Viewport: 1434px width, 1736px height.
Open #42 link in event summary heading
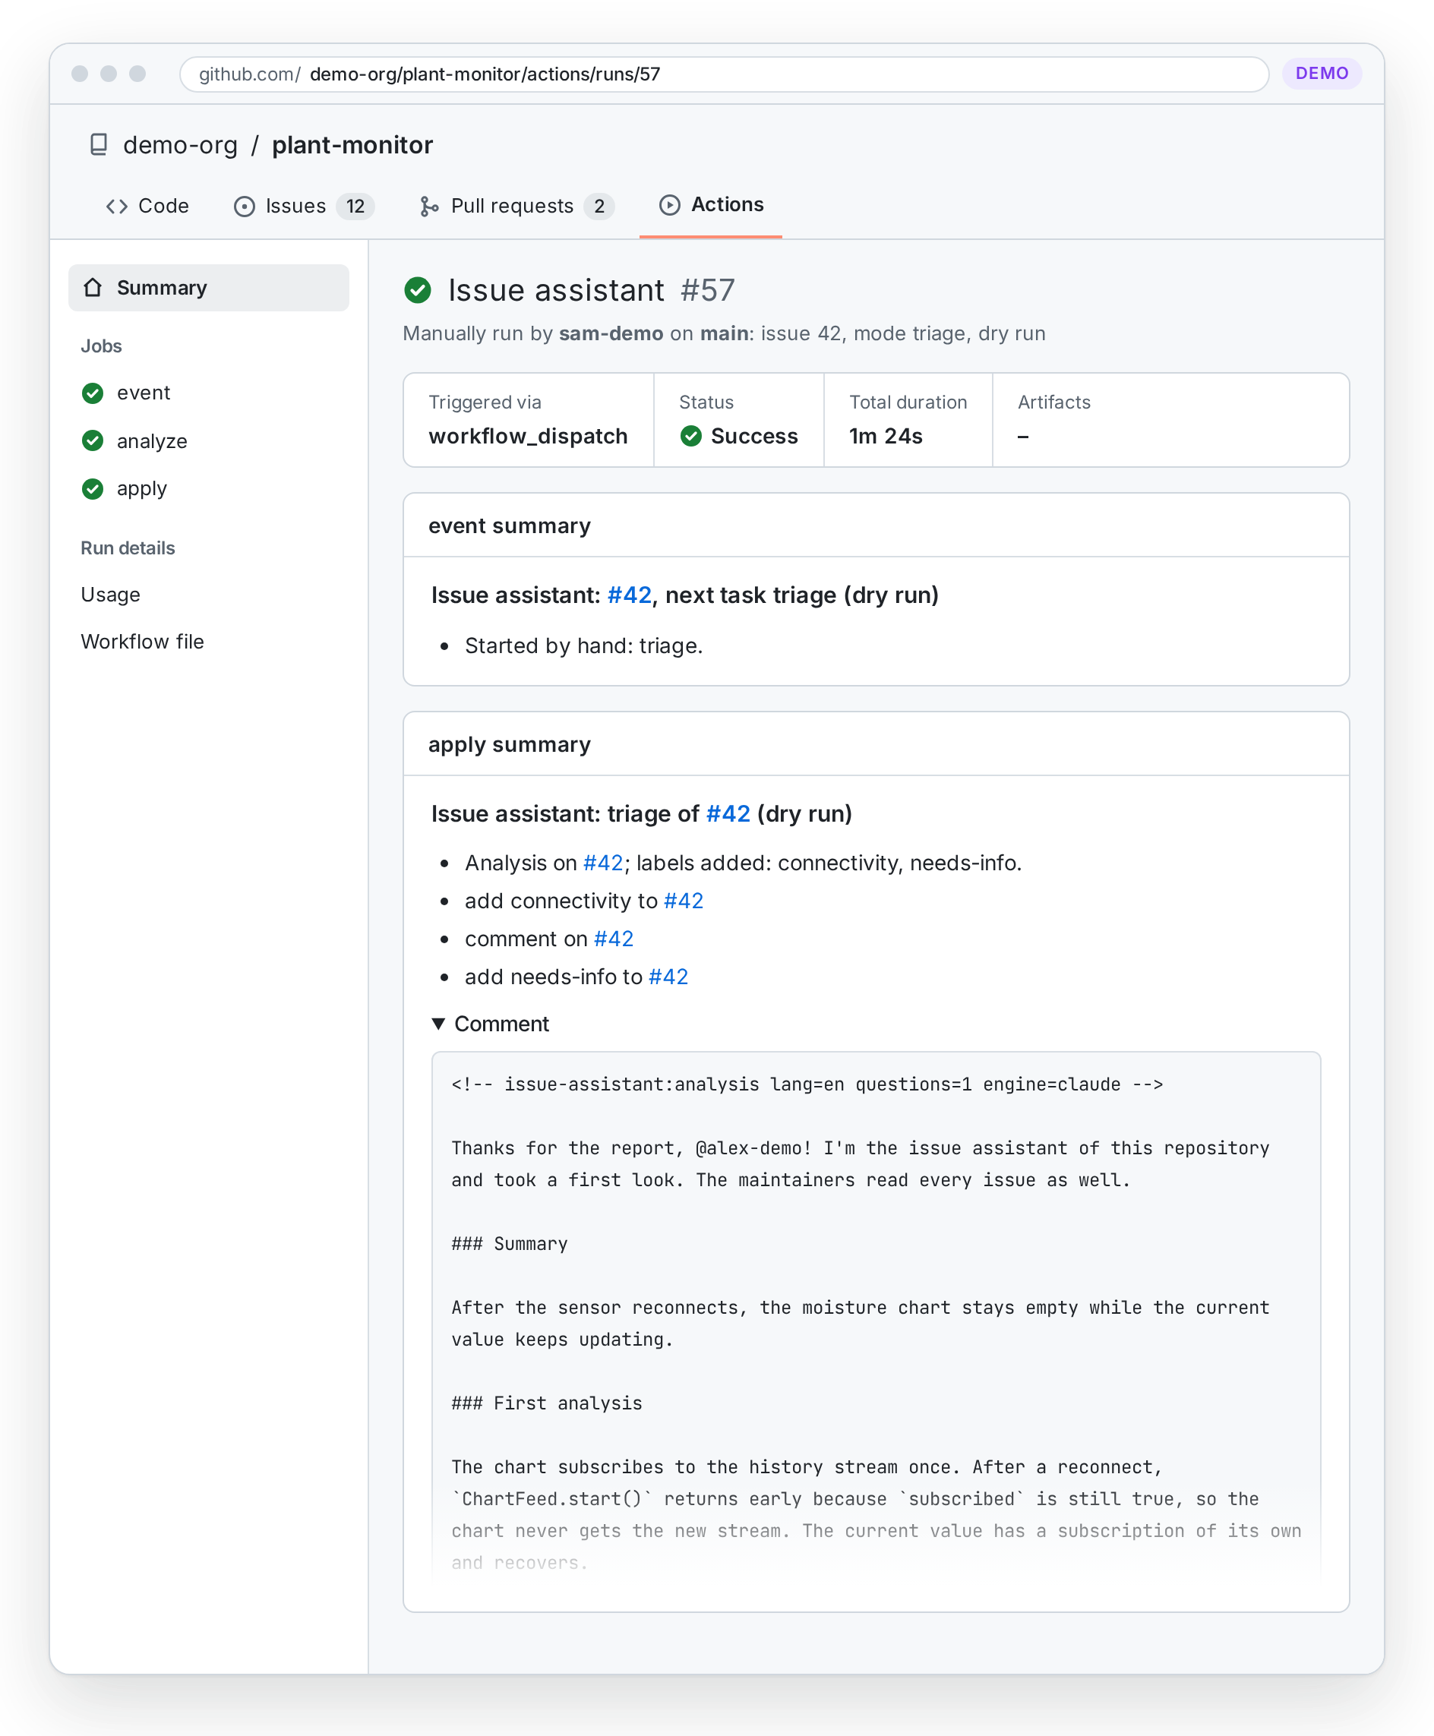pos(630,595)
